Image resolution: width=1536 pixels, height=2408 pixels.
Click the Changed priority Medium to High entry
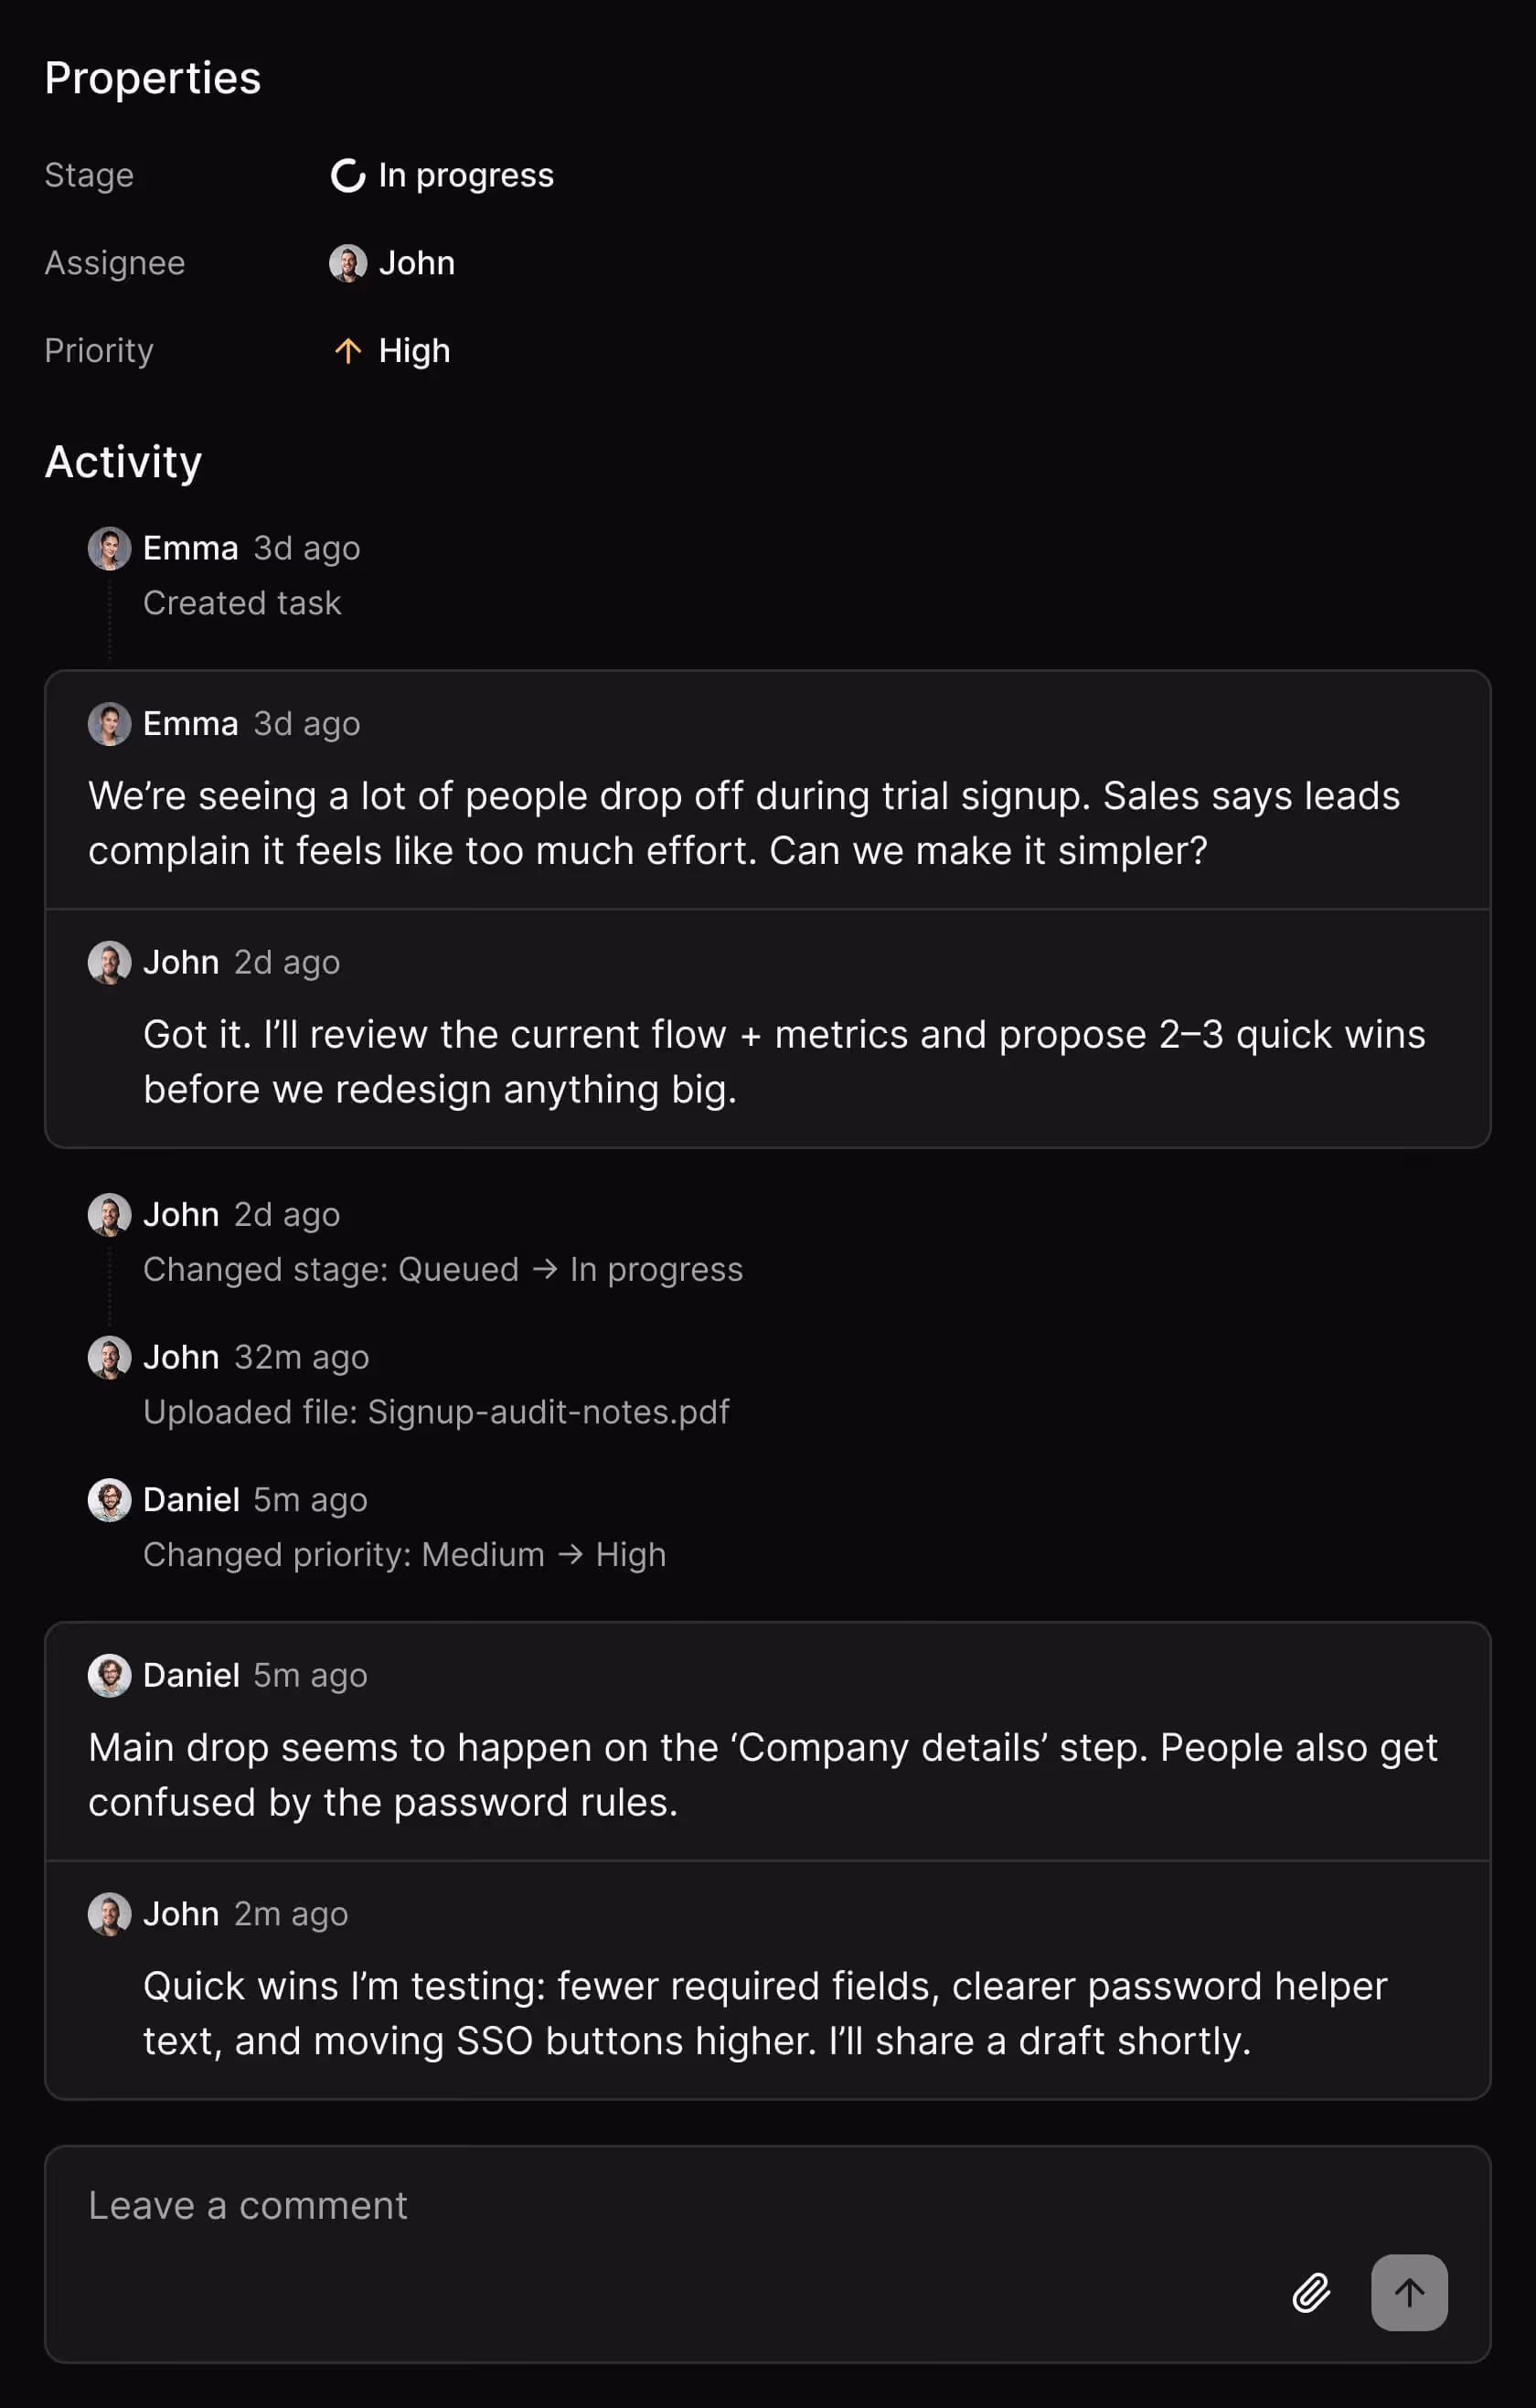(x=404, y=1555)
